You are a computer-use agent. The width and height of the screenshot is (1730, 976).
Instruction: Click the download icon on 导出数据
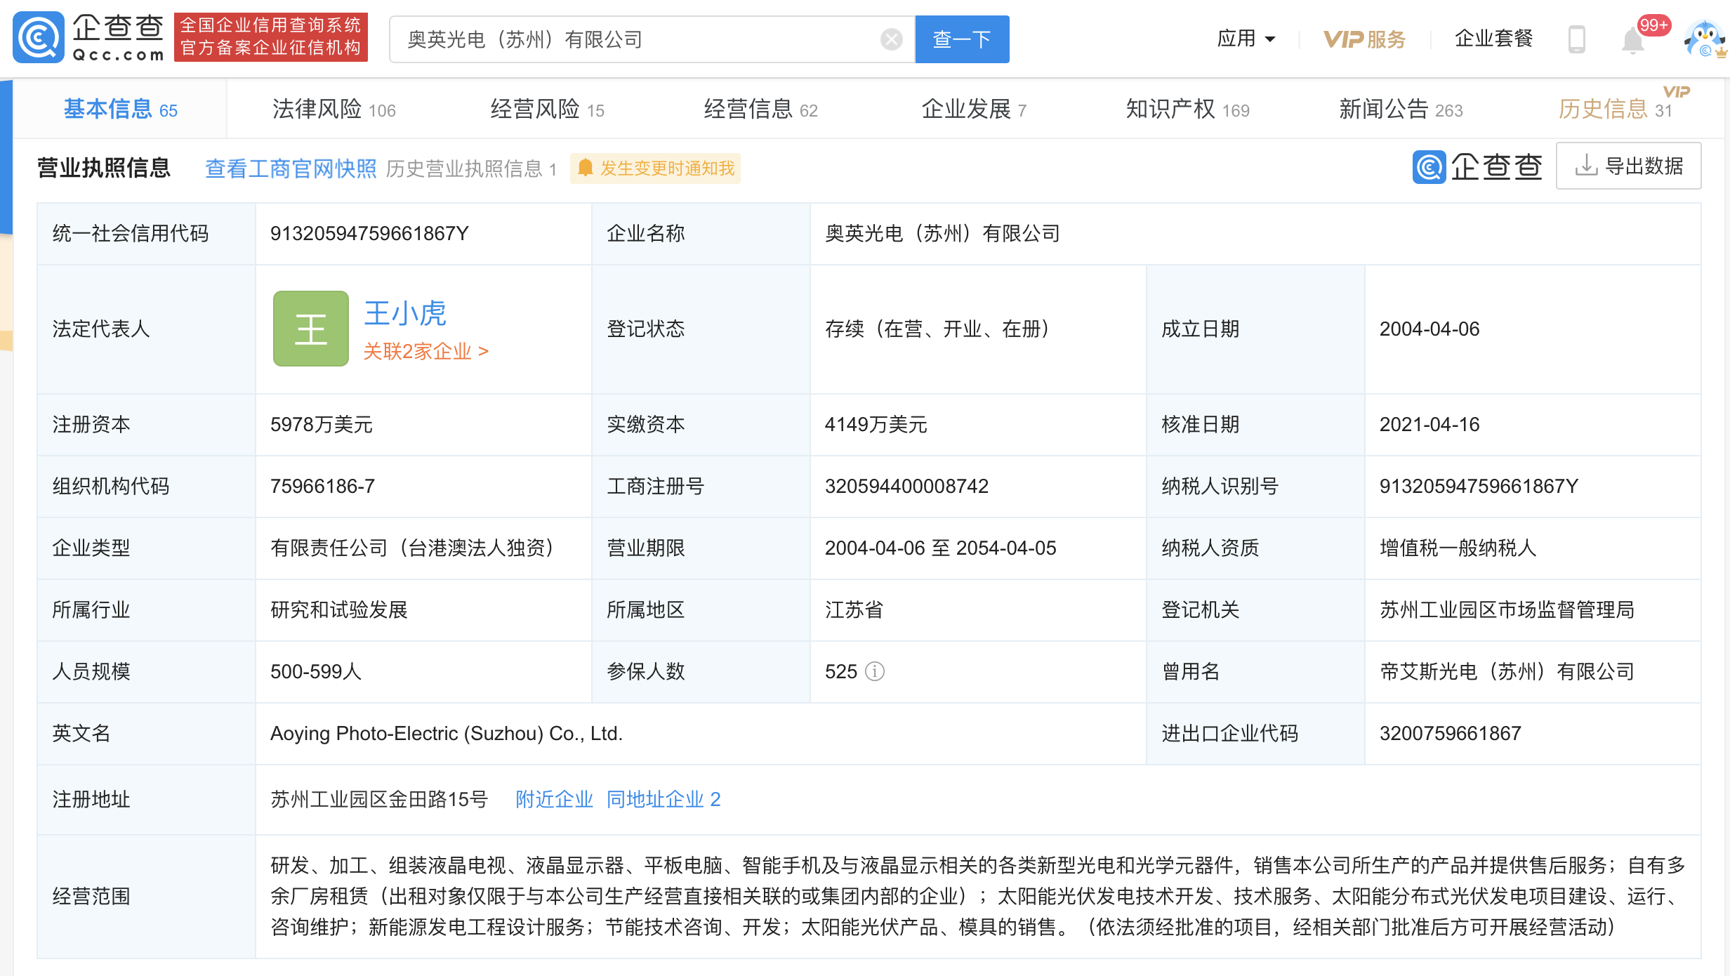coord(1586,166)
